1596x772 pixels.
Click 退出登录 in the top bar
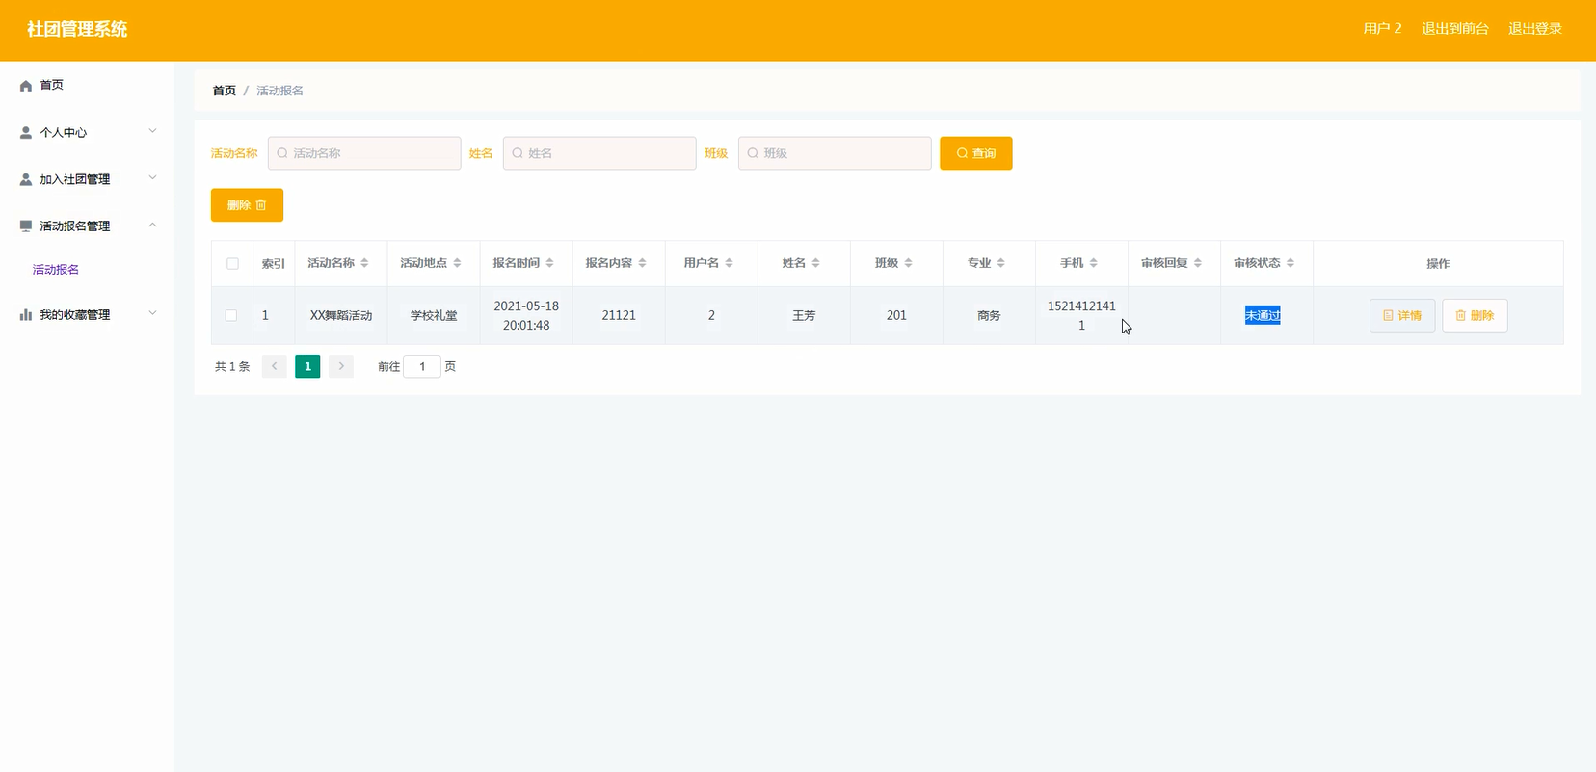[x=1534, y=29]
